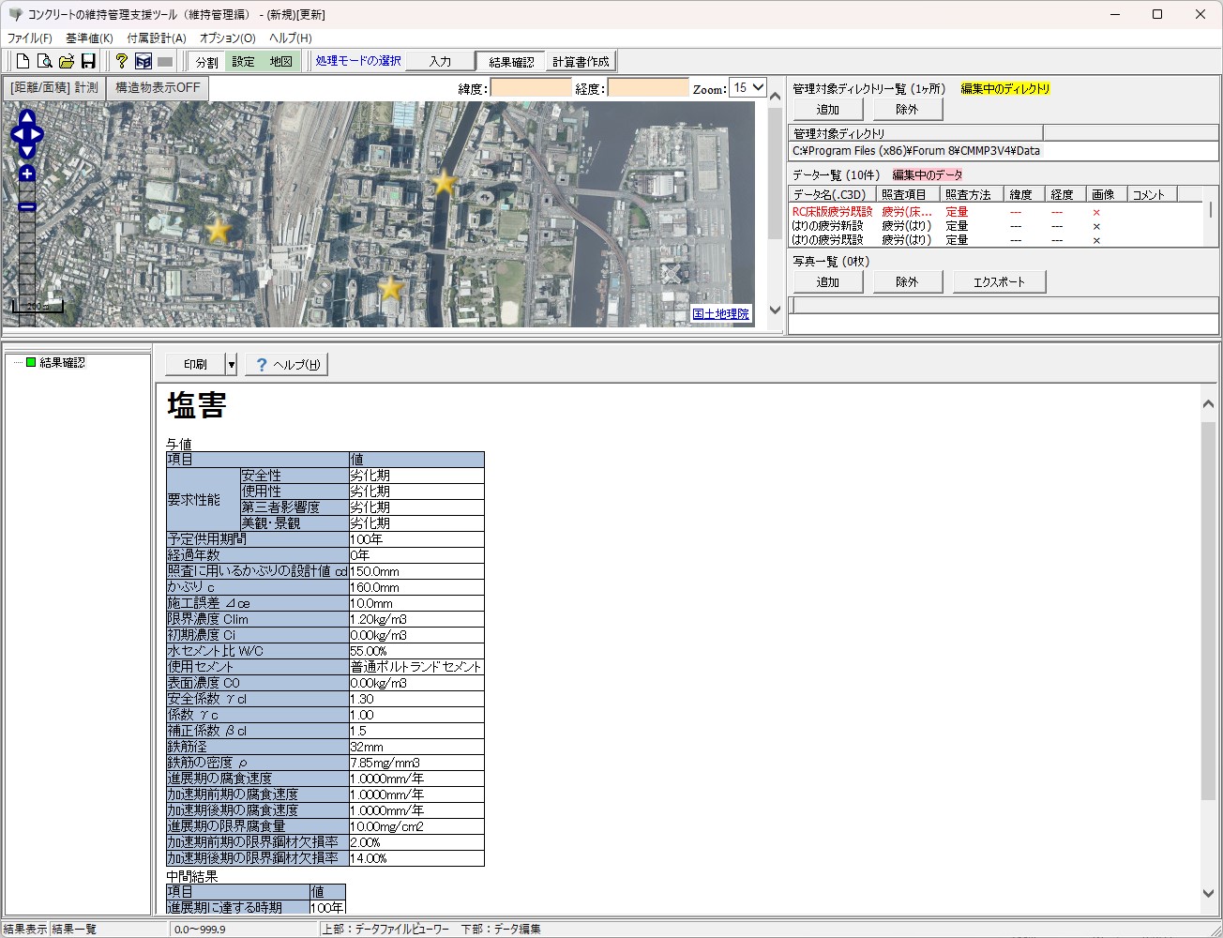Viewport: 1223px width, 938px height.
Task: Click the yellow question mark help icon
Action: pyautogui.click(x=121, y=62)
